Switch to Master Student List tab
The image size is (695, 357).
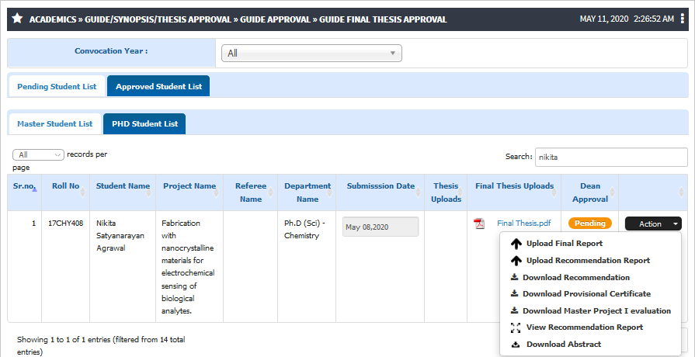click(x=55, y=123)
